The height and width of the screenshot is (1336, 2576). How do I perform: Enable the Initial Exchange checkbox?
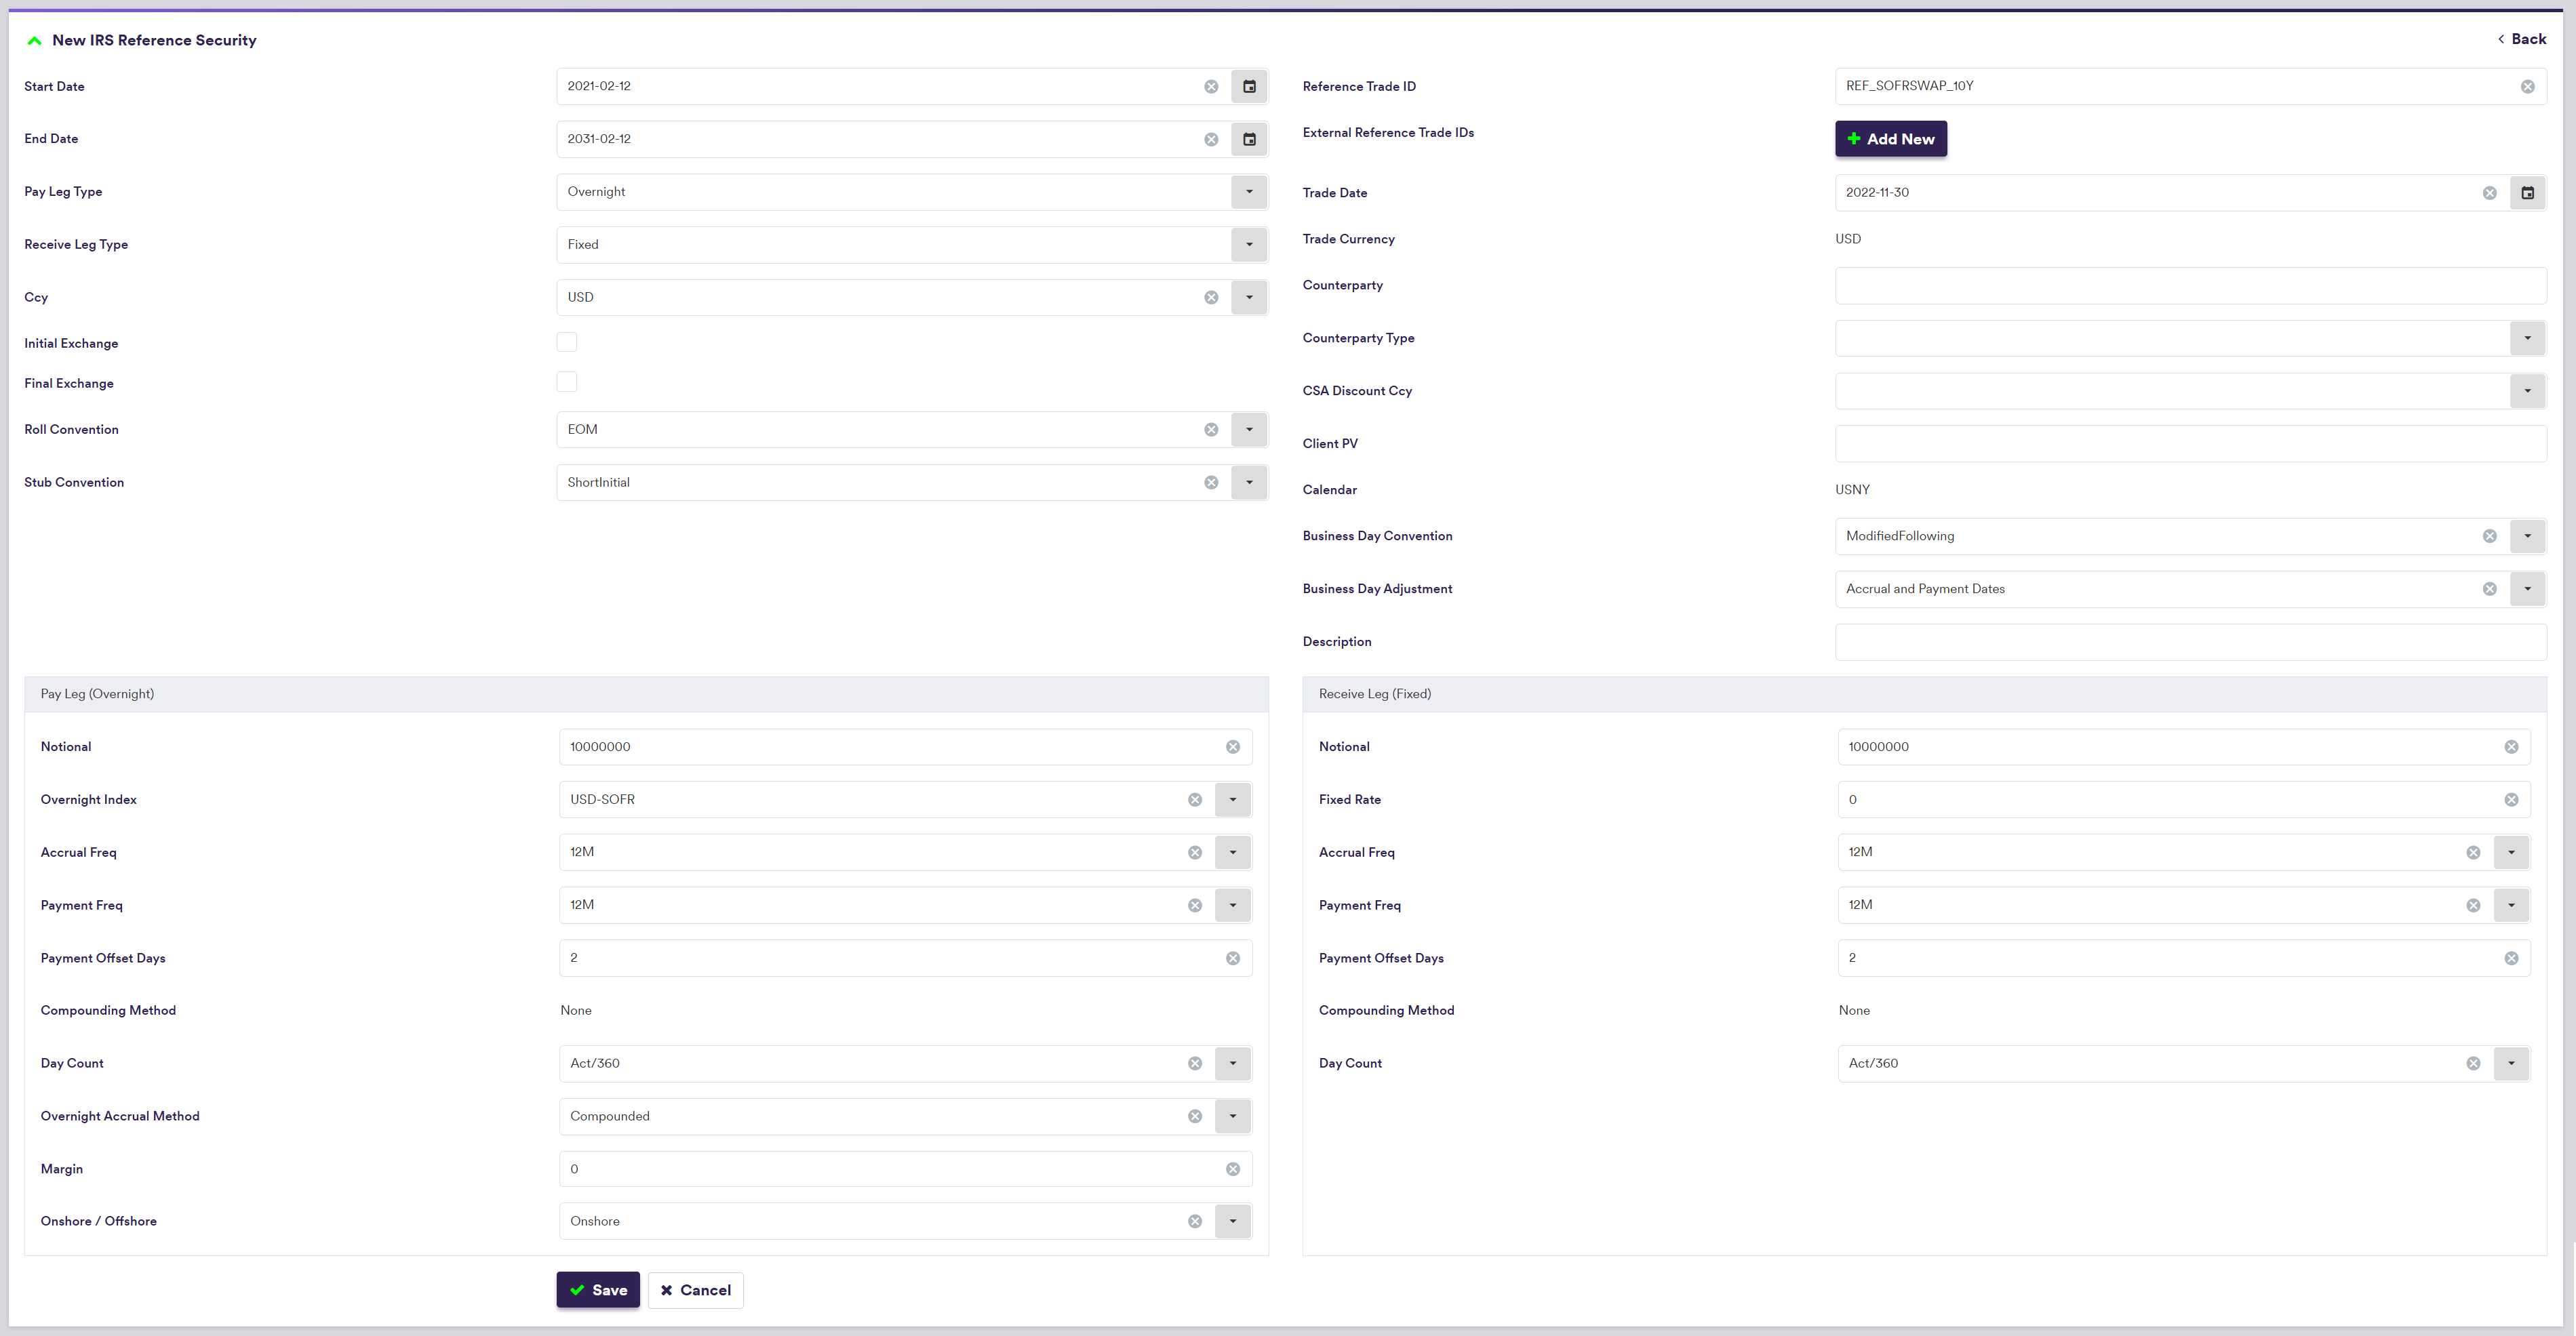[567, 342]
